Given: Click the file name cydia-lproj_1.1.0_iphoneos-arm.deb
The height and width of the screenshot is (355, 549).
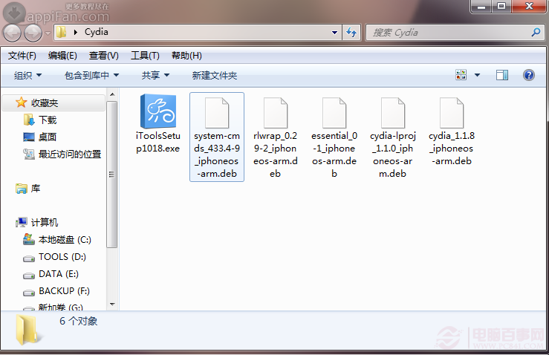Looking at the screenshot, I should 393,154.
